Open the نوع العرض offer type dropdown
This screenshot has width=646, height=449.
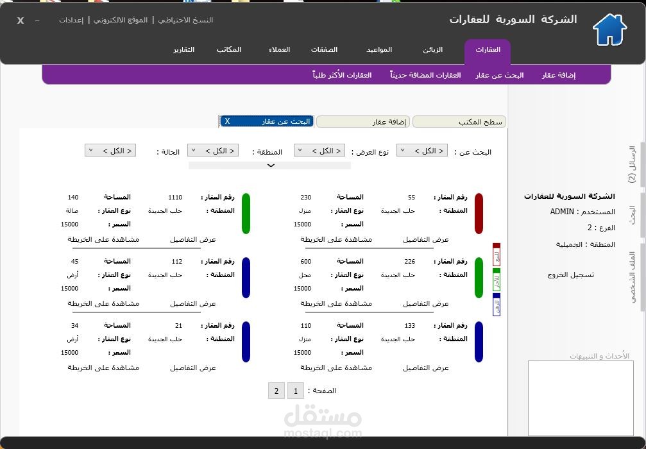[319, 150]
